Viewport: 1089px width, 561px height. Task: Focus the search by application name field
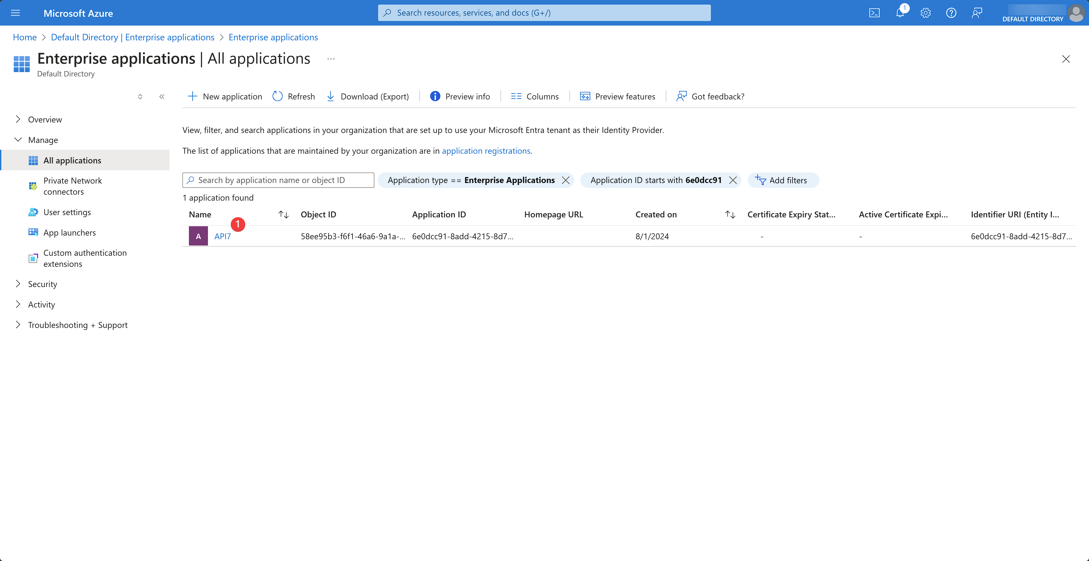click(278, 180)
